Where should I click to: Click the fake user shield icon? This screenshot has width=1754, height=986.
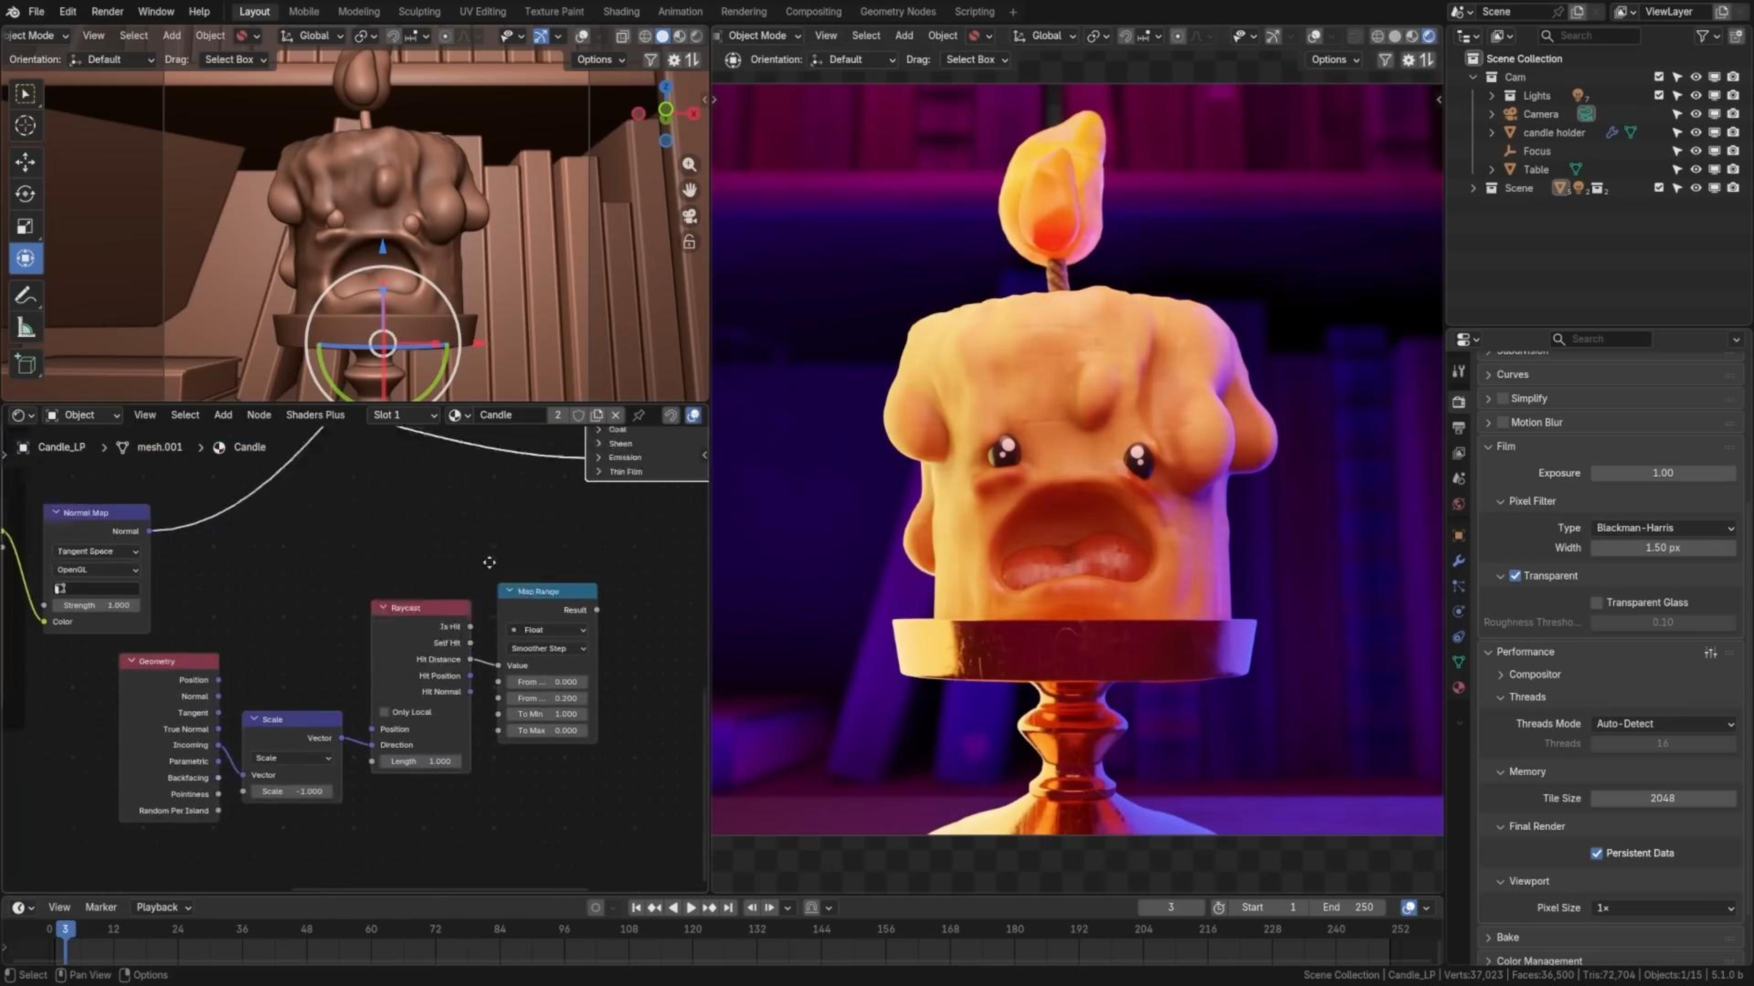click(578, 415)
